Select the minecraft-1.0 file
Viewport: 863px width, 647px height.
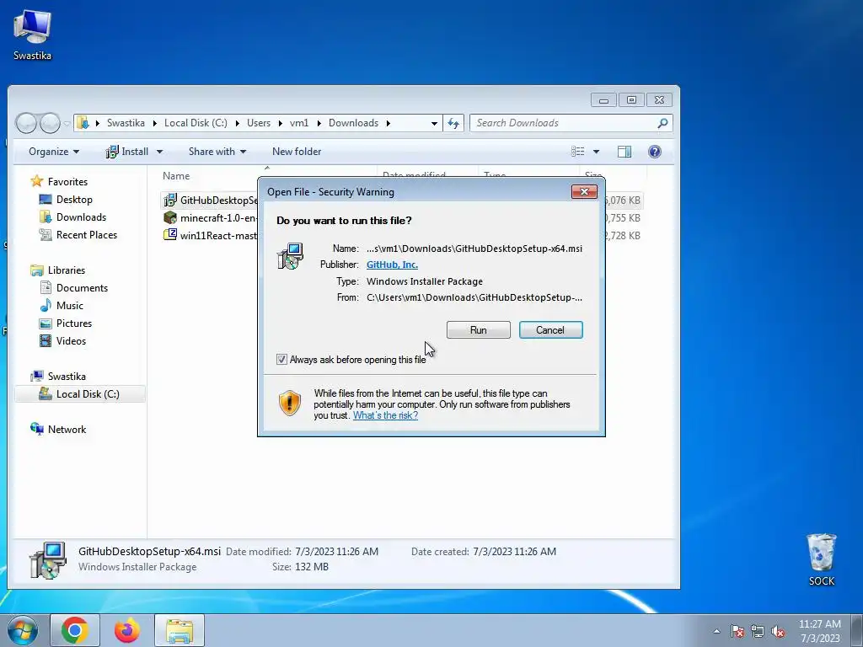pos(210,218)
